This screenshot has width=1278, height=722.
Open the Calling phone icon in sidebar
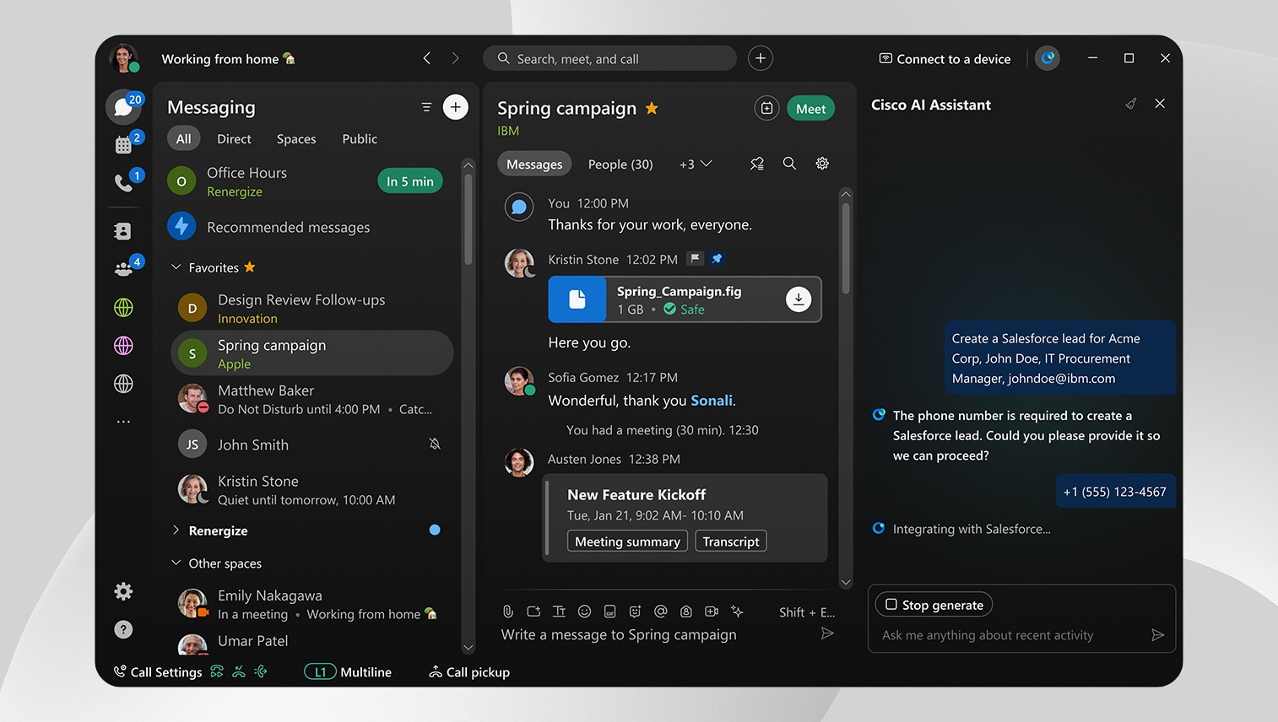click(123, 183)
